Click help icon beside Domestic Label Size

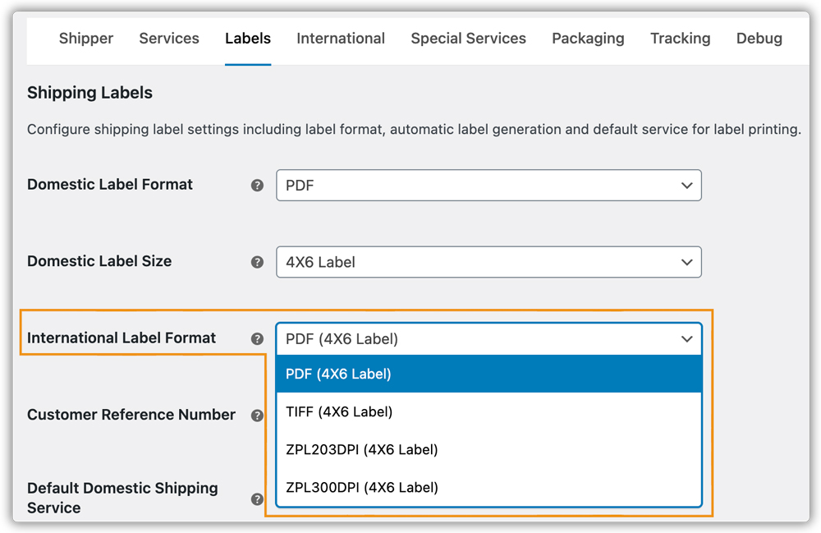[x=257, y=262]
